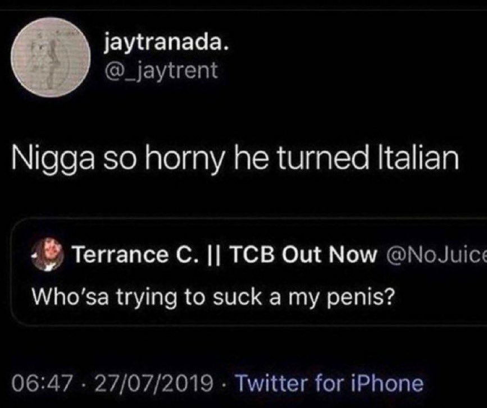Tap Terrance C.'s small avatar icon
This screenshot has height=408, width=487.
click(48, 255)
